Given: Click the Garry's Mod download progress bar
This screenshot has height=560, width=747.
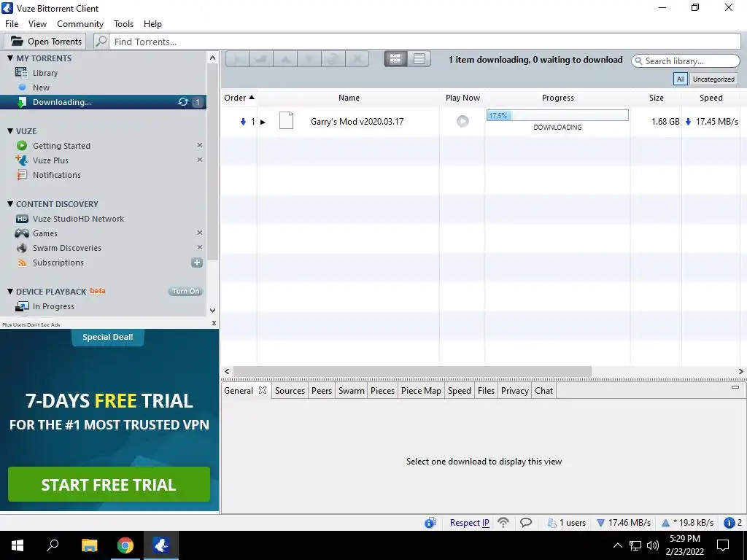Looking at the screenshot, I should [x=557, y=115].
